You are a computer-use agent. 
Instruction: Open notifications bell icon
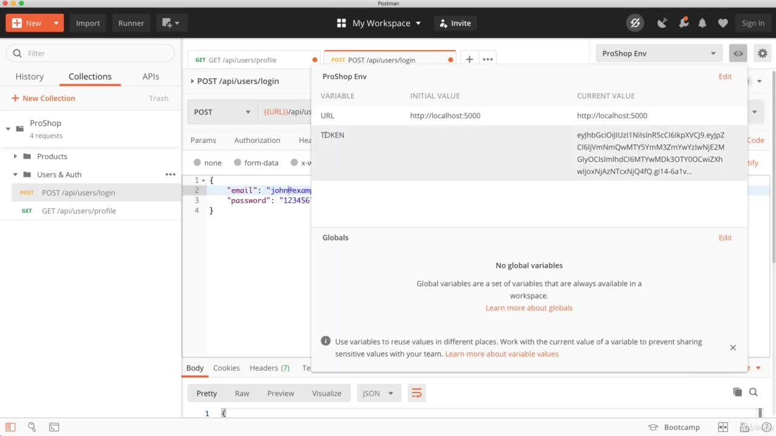pyautogui.click(x=702, y=23)
